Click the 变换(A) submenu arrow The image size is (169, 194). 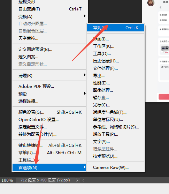[85, 16]
